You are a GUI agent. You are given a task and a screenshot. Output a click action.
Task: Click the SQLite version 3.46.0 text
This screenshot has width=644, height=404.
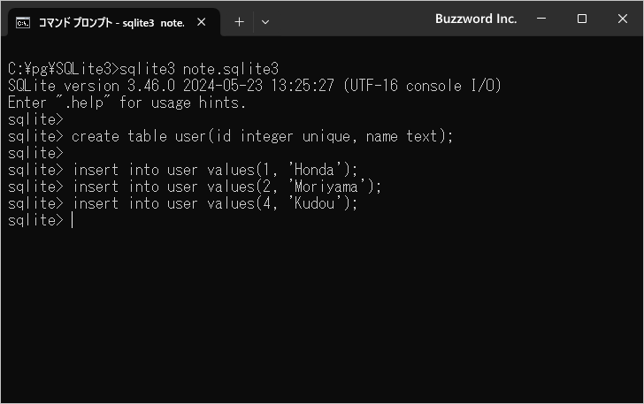104,86
